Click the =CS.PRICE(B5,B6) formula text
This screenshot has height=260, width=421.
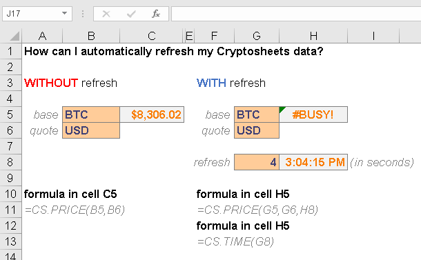click(x=75, y=210)
